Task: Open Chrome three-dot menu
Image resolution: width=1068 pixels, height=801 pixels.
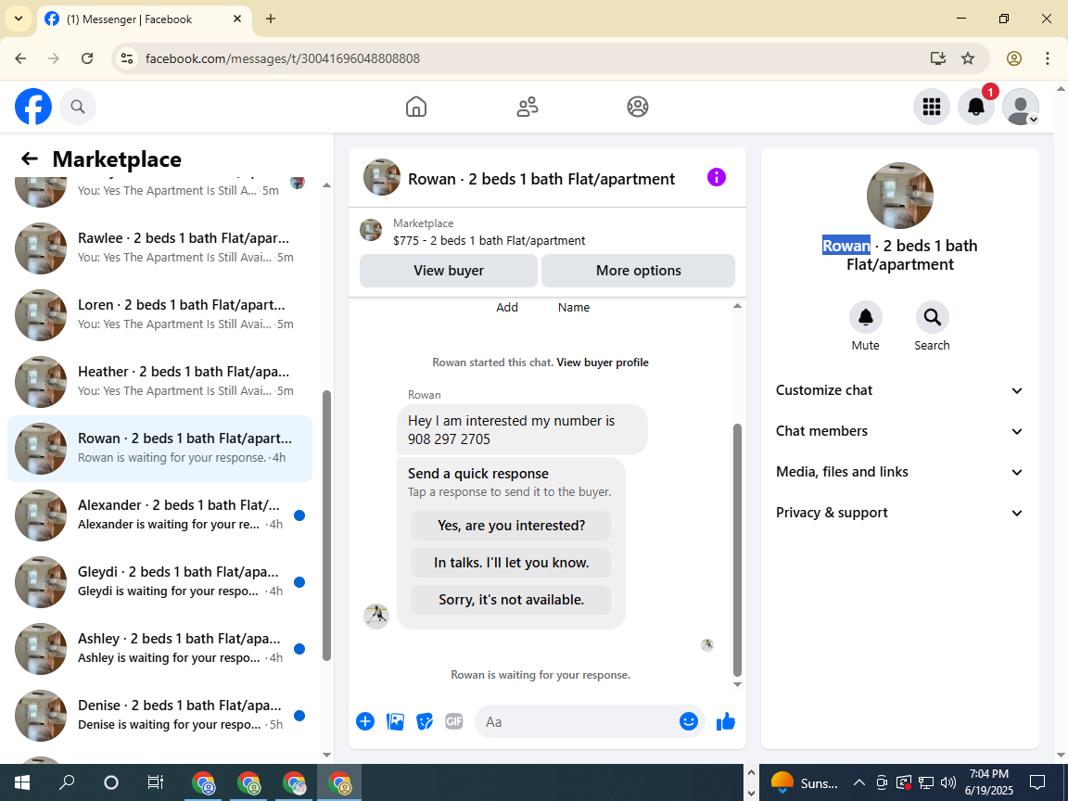Action: tap(1047, 58)
